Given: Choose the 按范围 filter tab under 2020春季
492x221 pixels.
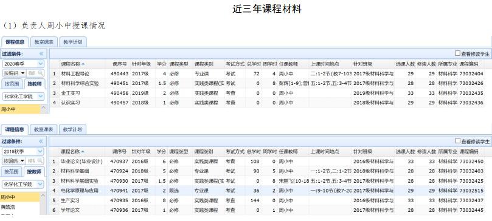Looking at the screenshot, I should pos(13,84).
